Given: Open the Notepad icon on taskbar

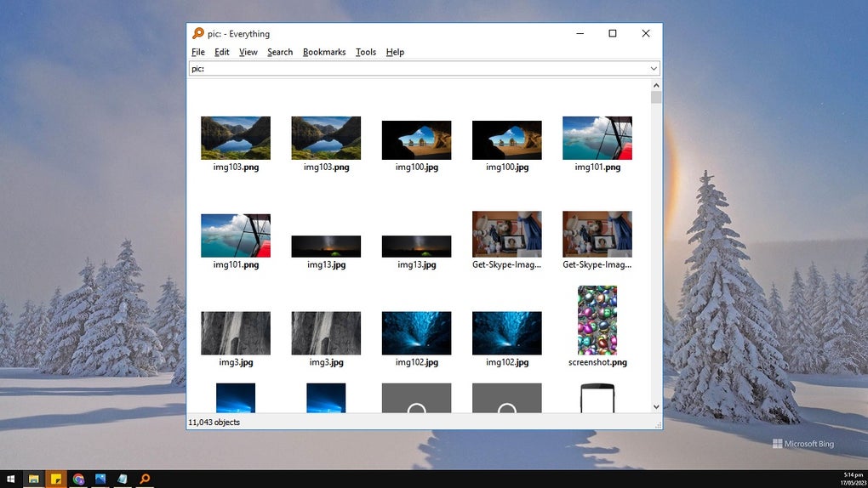Looking at the screenshot, I should click(x=123, y=479).
